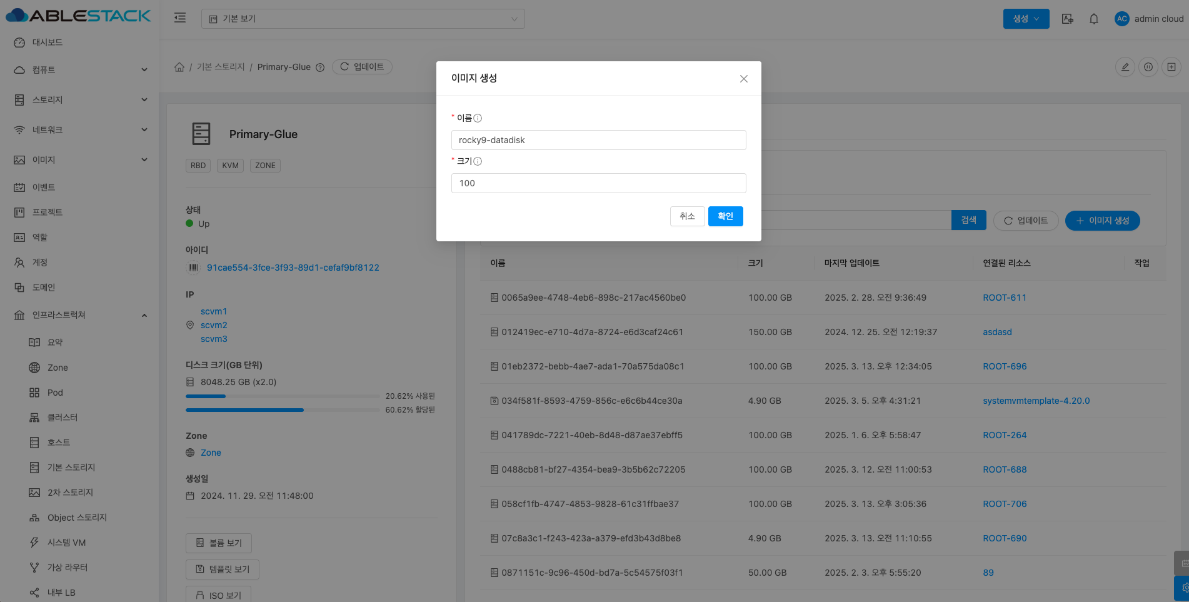Viewport: 1189px width, 602px height.
Task: Click the 확인 button in the dialog
Action: pos(725,216)
